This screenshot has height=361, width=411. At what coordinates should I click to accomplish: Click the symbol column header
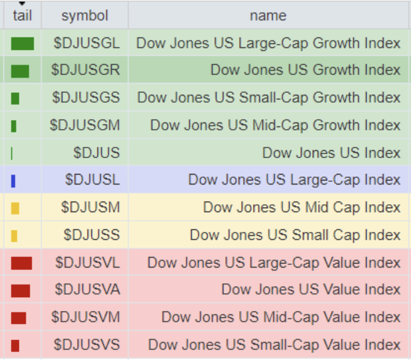point(84,15)
